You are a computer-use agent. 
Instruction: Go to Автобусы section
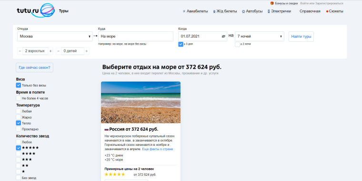[254, 11]
